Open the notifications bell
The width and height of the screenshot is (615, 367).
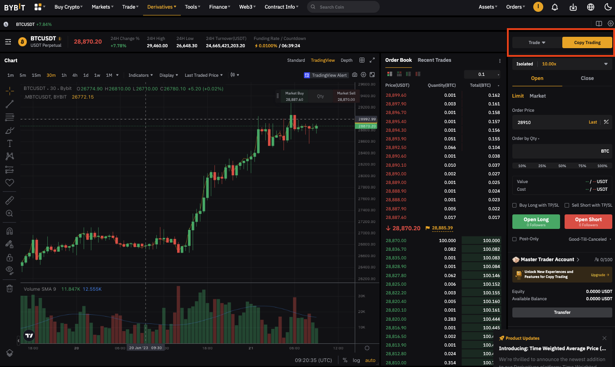555,7
